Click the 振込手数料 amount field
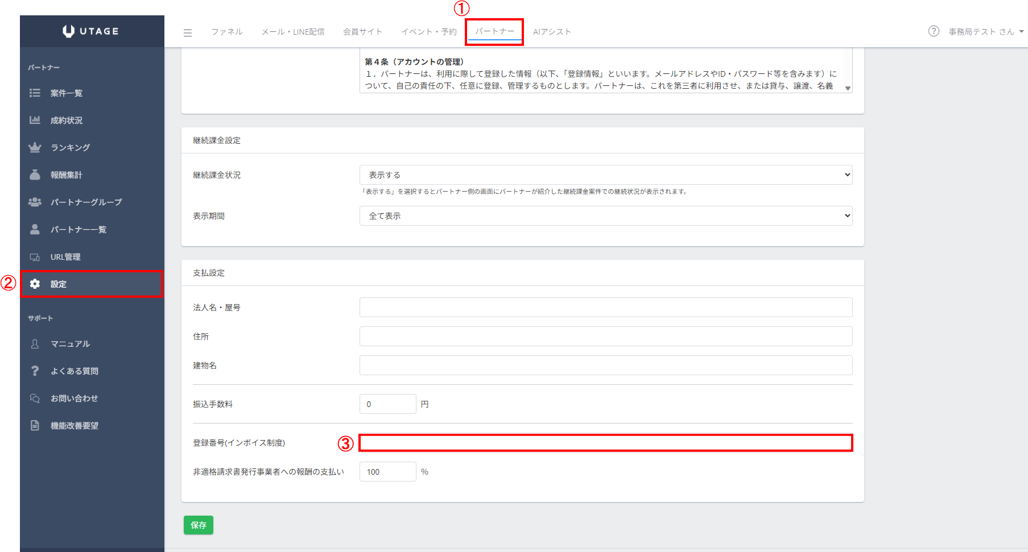Image resolution: width=1028 pixels, height=552 pixels. pyautogui.click(x=387, y=404)
